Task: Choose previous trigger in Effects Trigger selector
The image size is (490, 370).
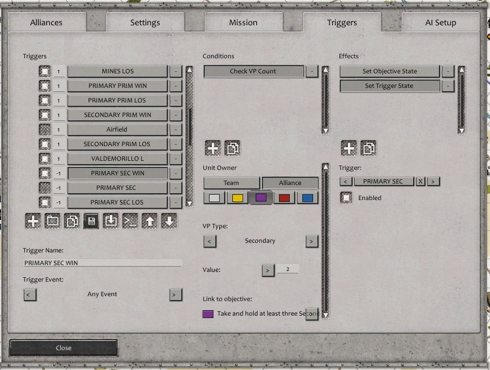Action: (x=346, y=182)
